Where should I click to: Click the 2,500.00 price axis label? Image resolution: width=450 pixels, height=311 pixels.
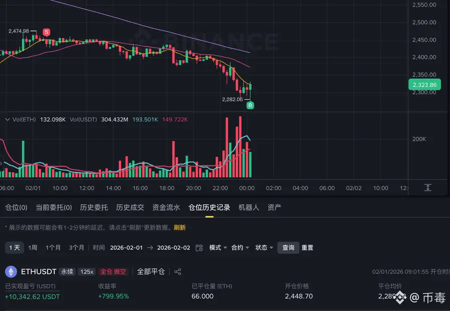click(424, 23)
